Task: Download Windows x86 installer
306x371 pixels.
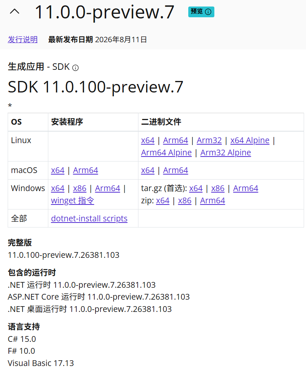Action: 80,188
